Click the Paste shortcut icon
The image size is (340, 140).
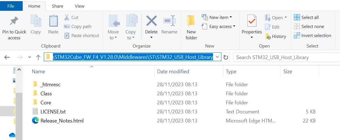67,35
